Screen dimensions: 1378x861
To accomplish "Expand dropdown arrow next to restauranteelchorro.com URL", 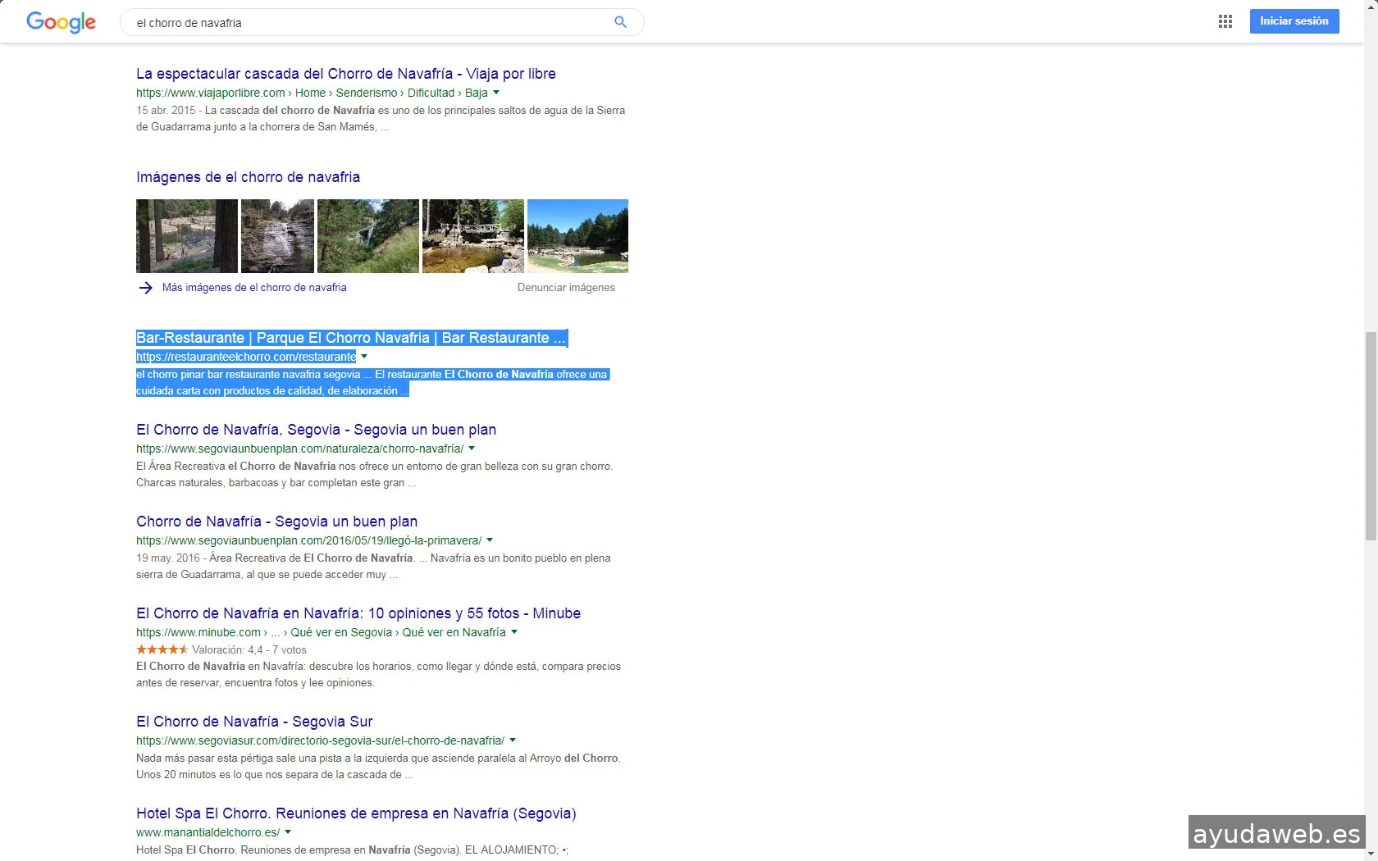I will tap(364, 357).
